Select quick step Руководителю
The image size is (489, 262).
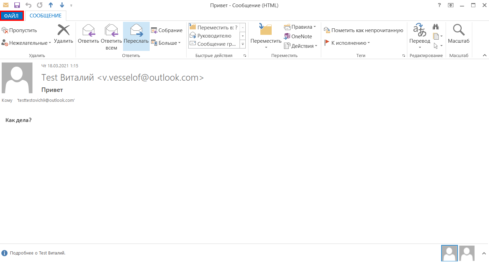click(214, 36)
